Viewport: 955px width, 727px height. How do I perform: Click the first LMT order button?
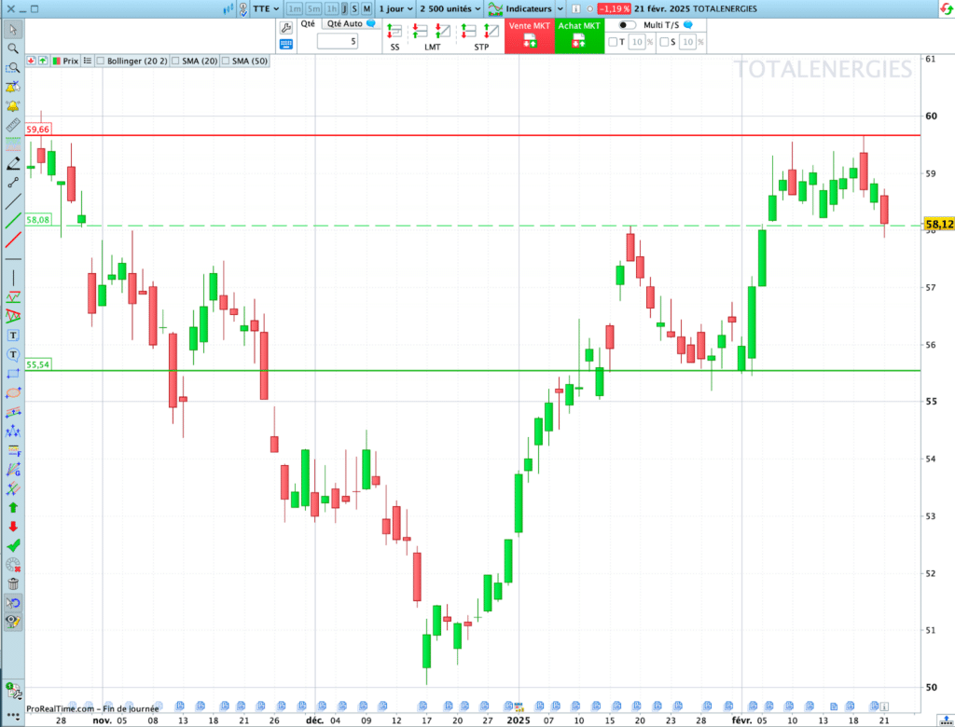coord(421,31)
